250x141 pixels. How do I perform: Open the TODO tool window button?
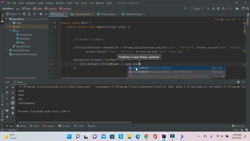coord(34,126)
